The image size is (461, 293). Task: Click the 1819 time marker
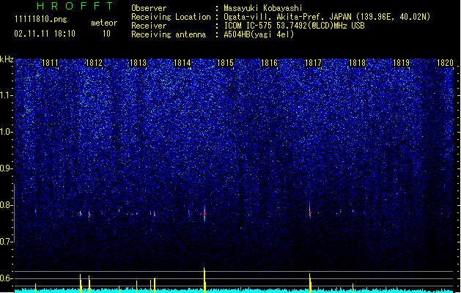(401, 63)
